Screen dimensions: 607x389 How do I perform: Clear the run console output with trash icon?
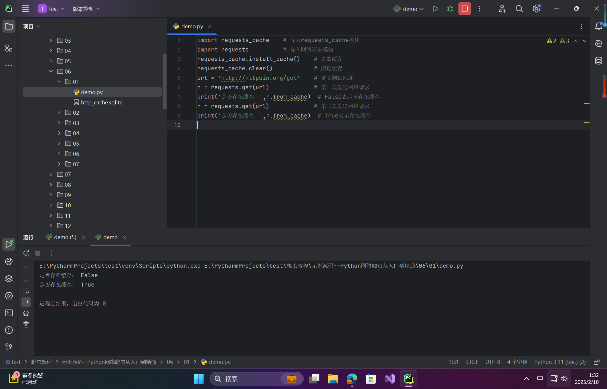pos(26,324)
